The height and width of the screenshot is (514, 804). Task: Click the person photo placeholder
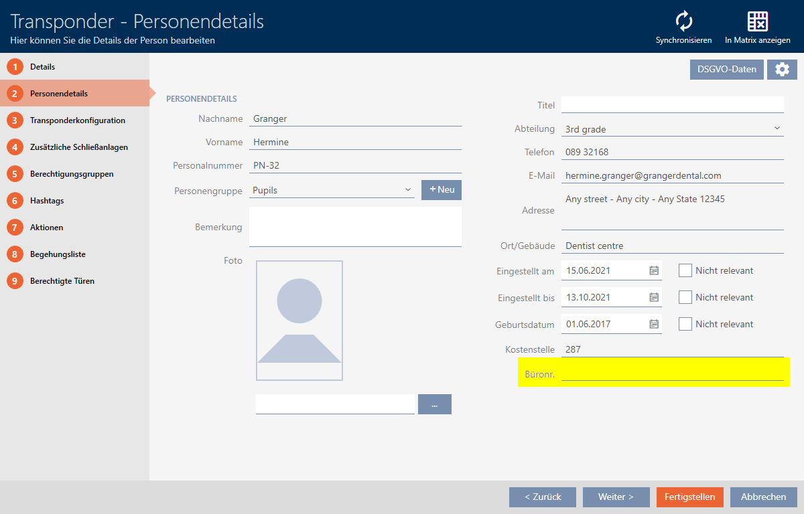tap(299, 321)
